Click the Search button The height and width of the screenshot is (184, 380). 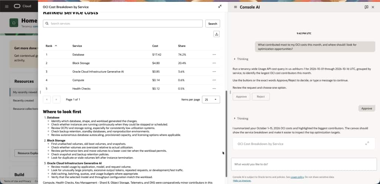[x=213, y=23]
